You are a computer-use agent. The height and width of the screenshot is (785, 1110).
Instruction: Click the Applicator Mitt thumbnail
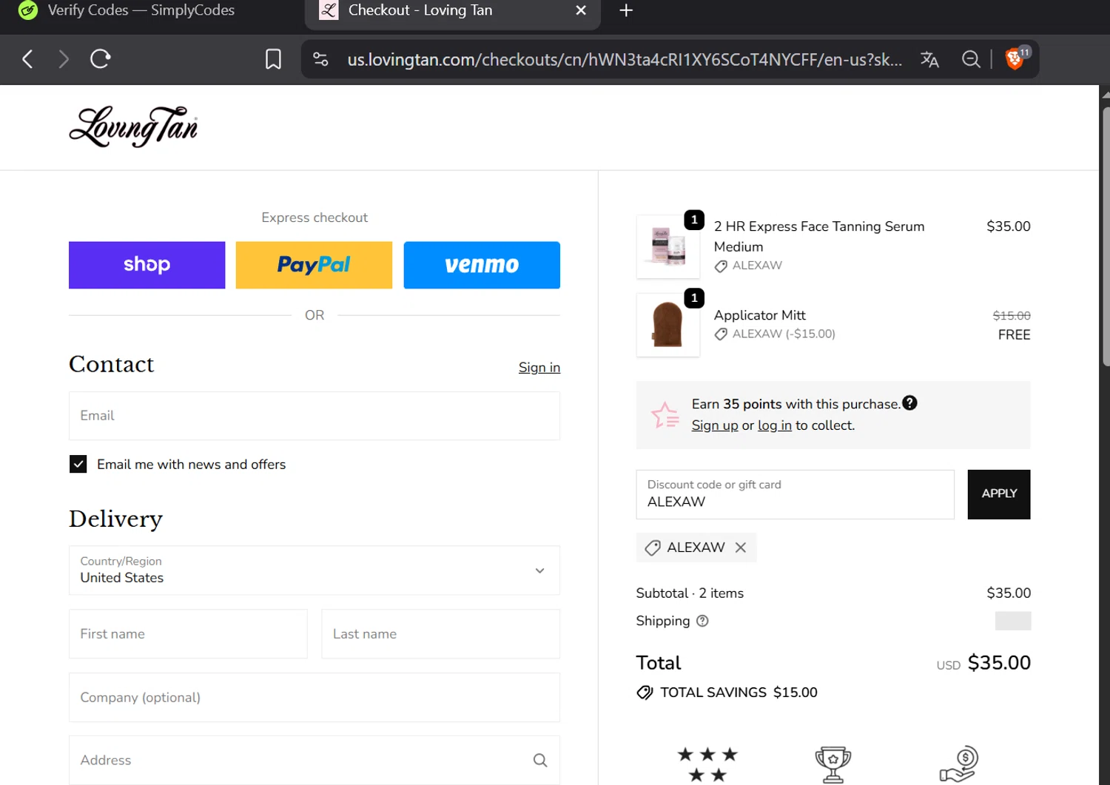[668, 325]
